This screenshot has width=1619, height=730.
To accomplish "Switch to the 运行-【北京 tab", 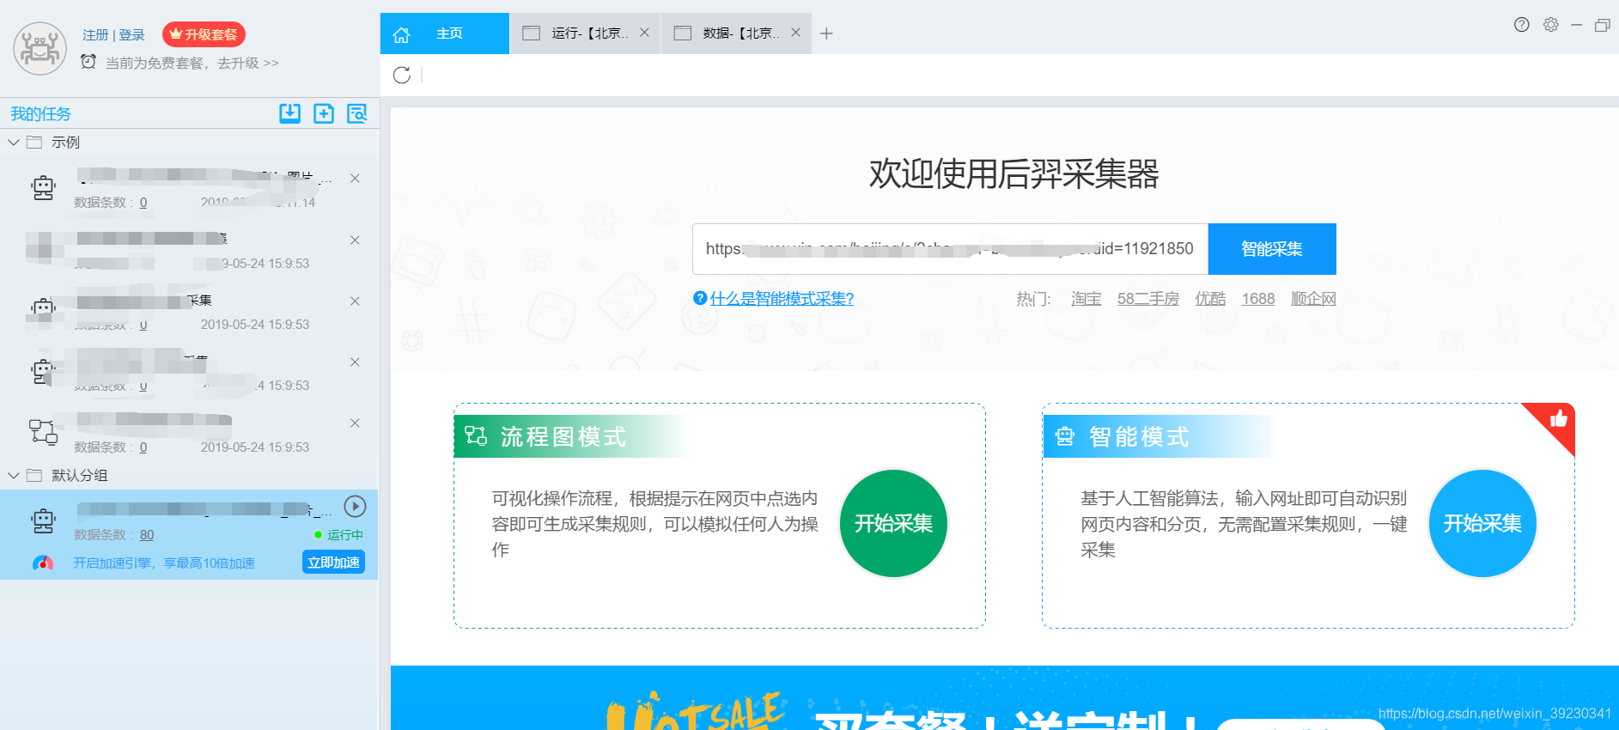I will [x=587, y=33].
